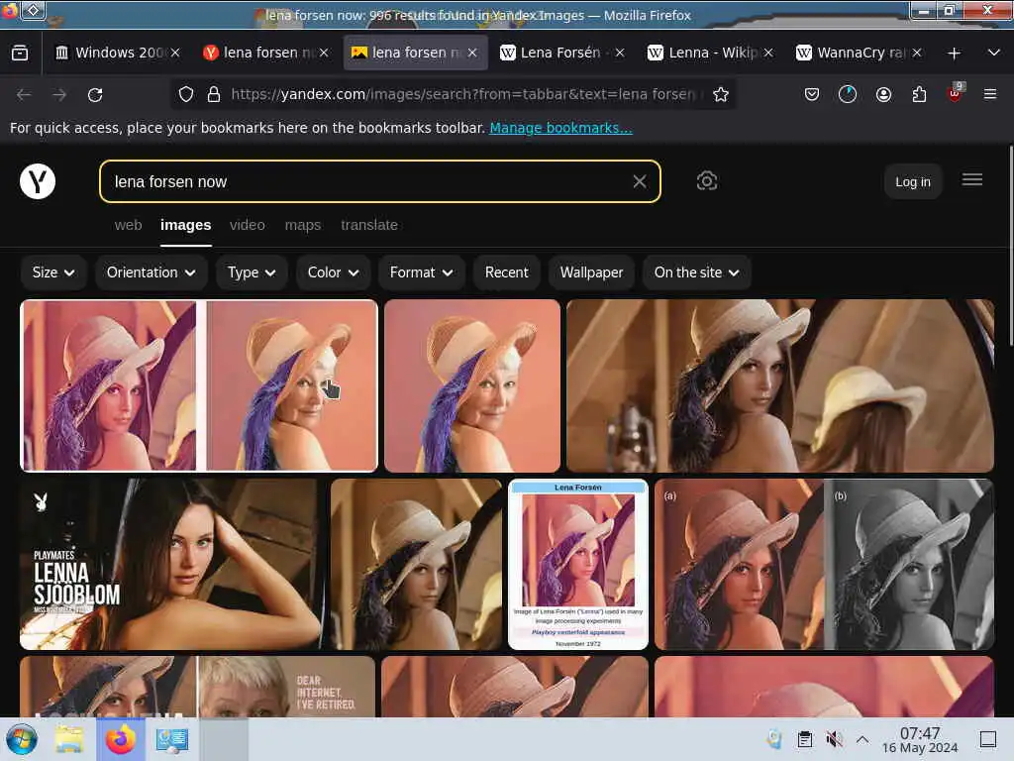Go forward to next page
Screen dimensions: 1014x761
click(59, 94)
